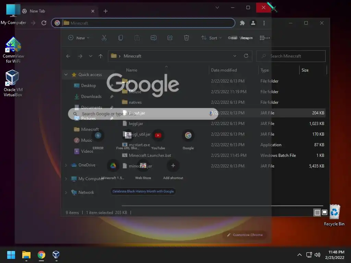This screenshot has width=351, height=263.
Task: Click the Search Minecraft input box
Action: click(x=291, y=56)
